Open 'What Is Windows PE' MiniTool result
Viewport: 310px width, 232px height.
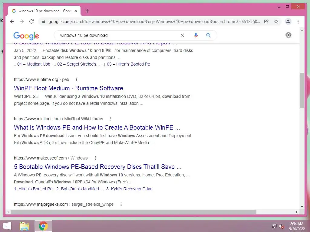click(x=97, y=127)
